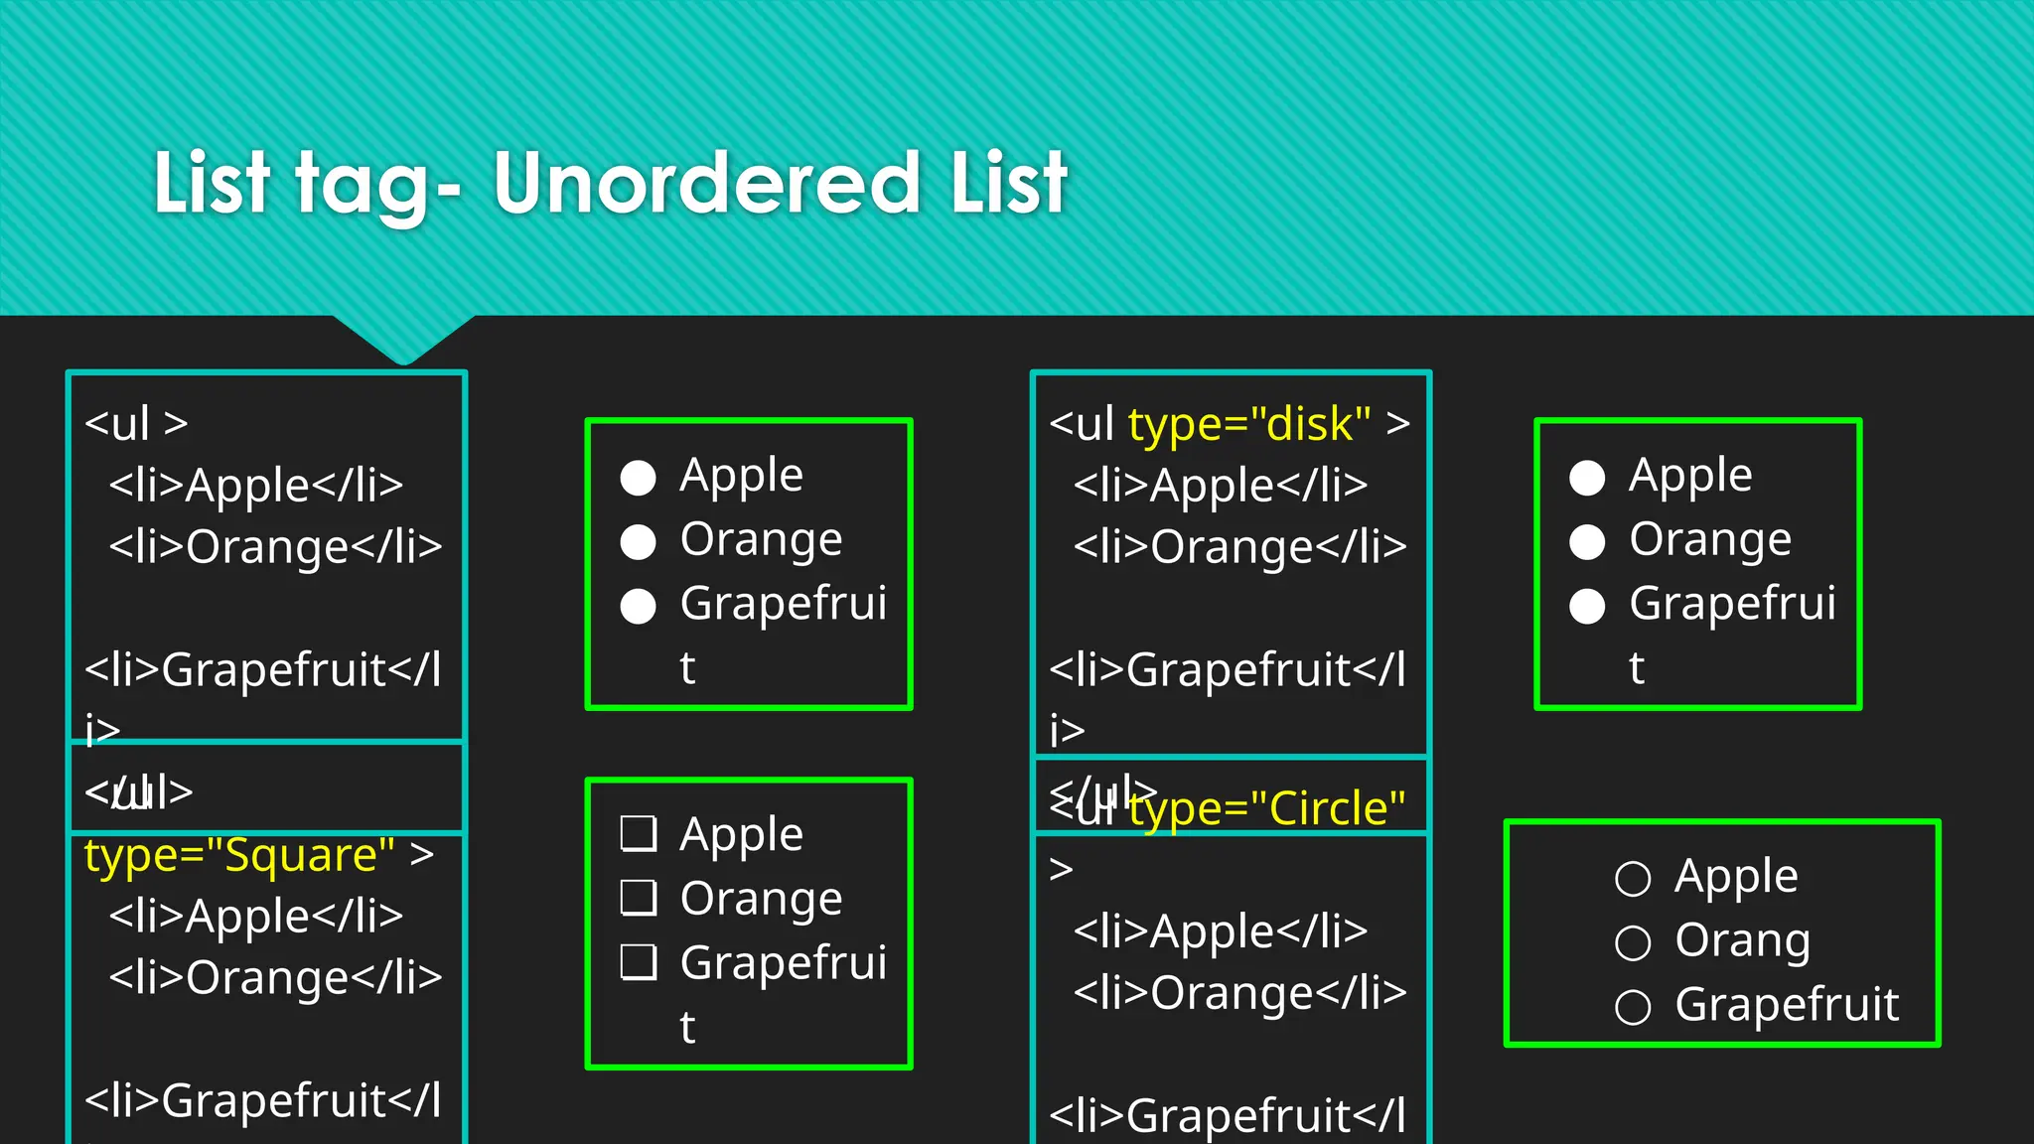Click "Apple" beside the hollow square bullet
2034x1144 pixels.
click(x=742, y=835)
